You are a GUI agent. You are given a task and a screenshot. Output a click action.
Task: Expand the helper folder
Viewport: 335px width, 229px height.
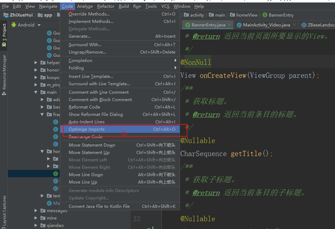(36, 63)
